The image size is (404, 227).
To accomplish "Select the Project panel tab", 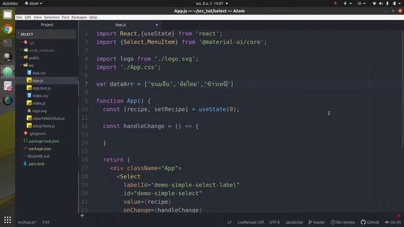I will [47, 25].
